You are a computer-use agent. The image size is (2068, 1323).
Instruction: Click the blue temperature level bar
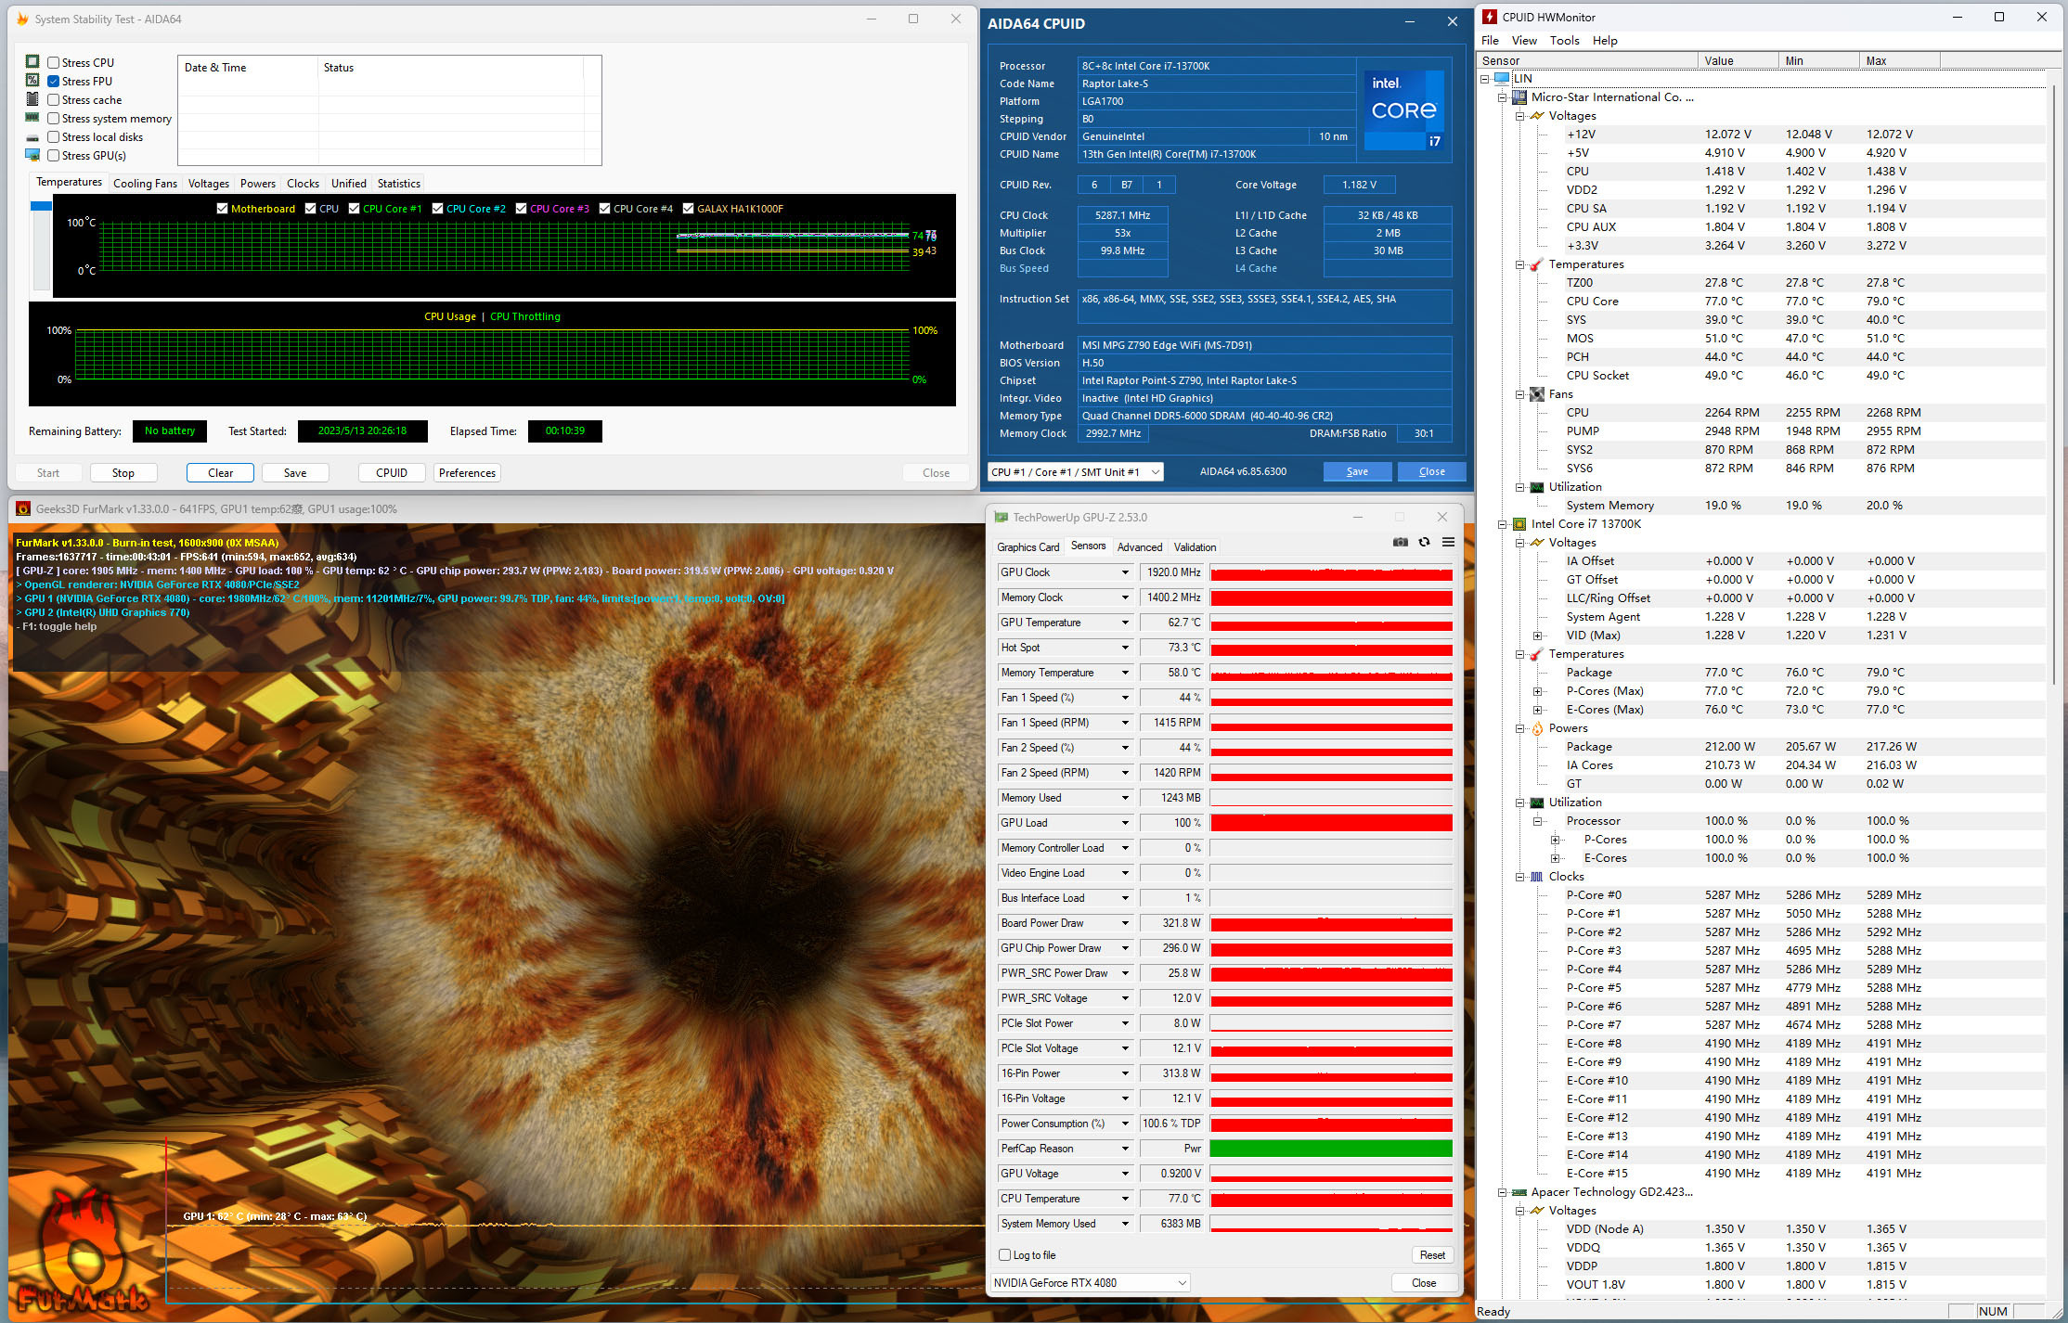(x=41, y=206)
